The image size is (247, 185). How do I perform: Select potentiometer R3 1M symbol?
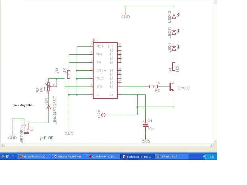[x=48, y=87]
